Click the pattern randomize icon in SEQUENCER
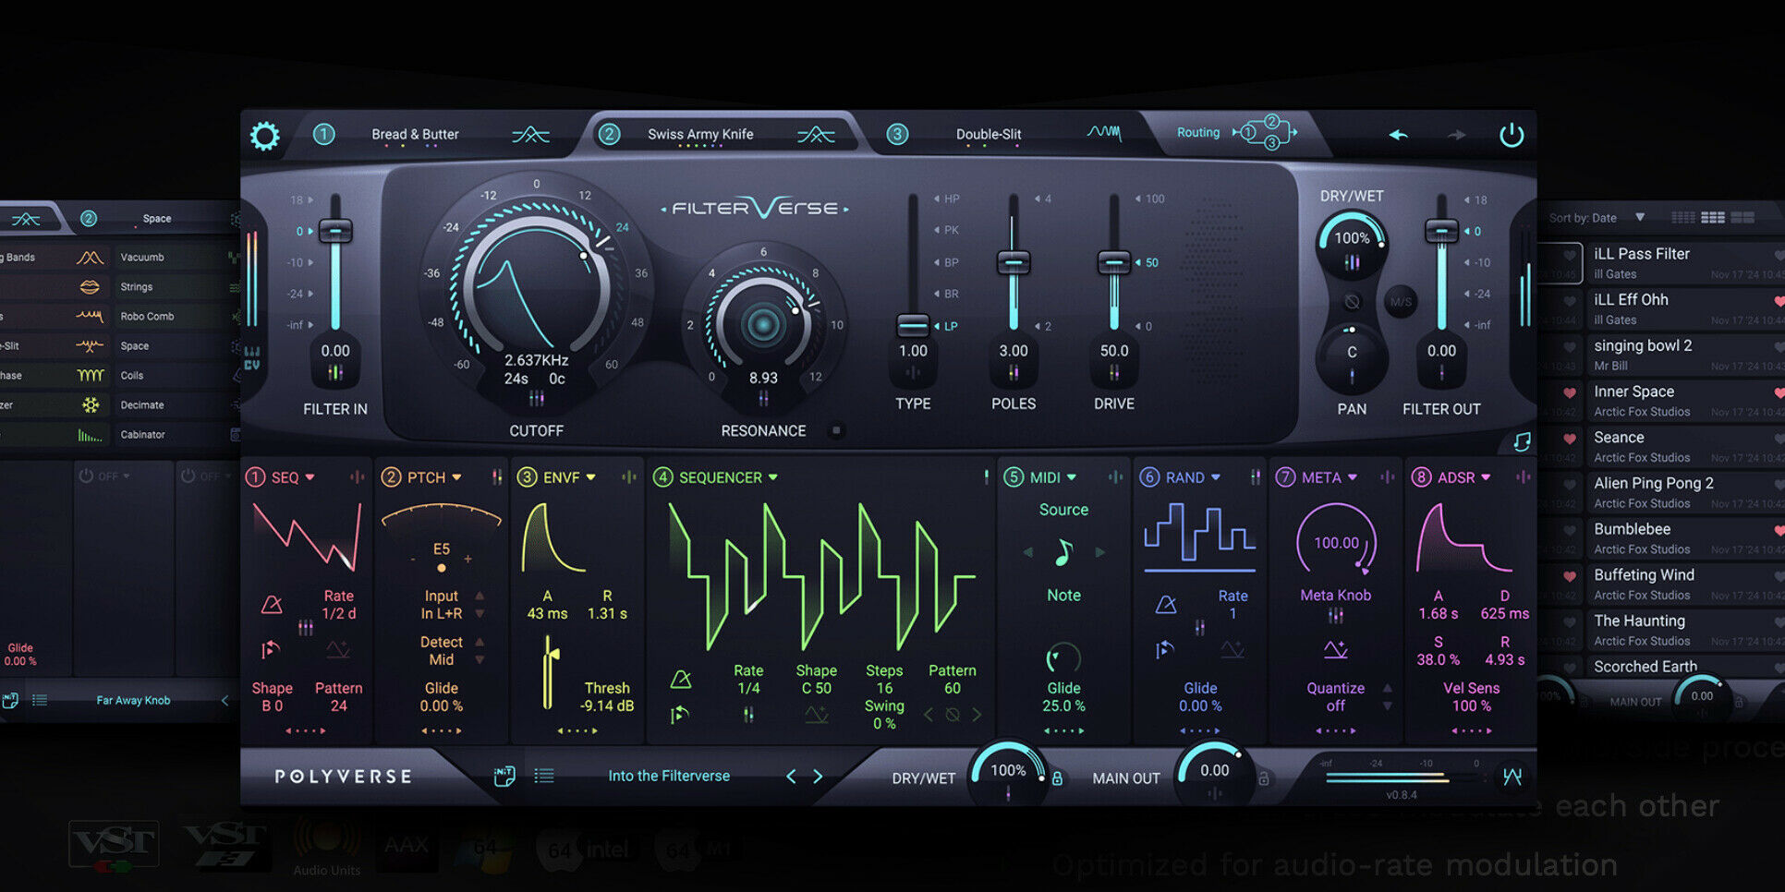Image resolution: width=1785 pixels, height=892 pixels. [x=953, y=714]
